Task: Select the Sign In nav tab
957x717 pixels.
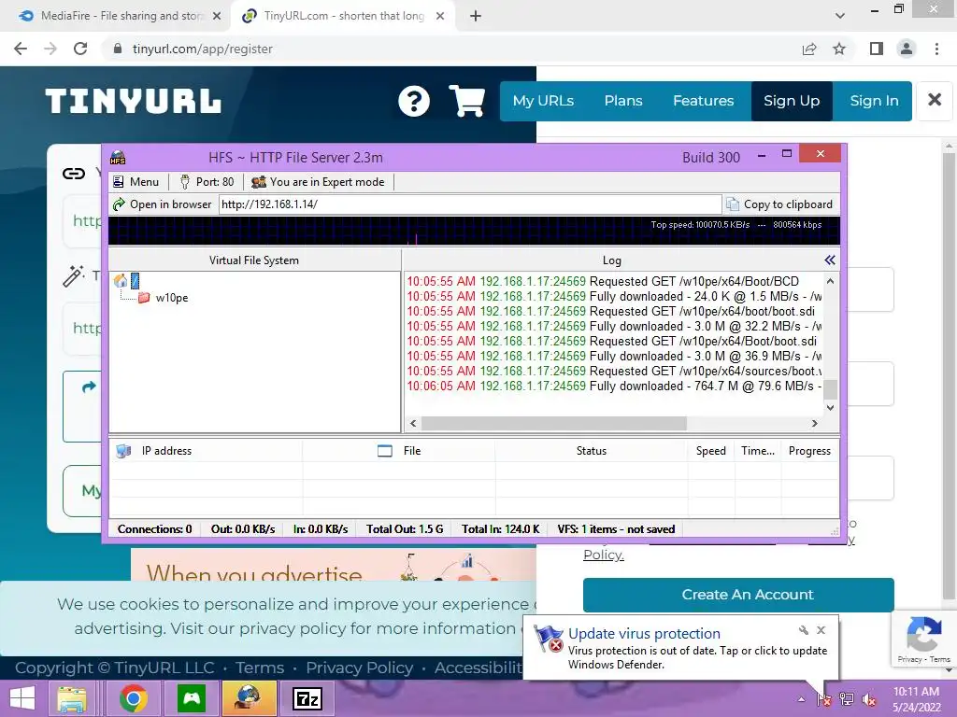Action: tap(874, 101)
